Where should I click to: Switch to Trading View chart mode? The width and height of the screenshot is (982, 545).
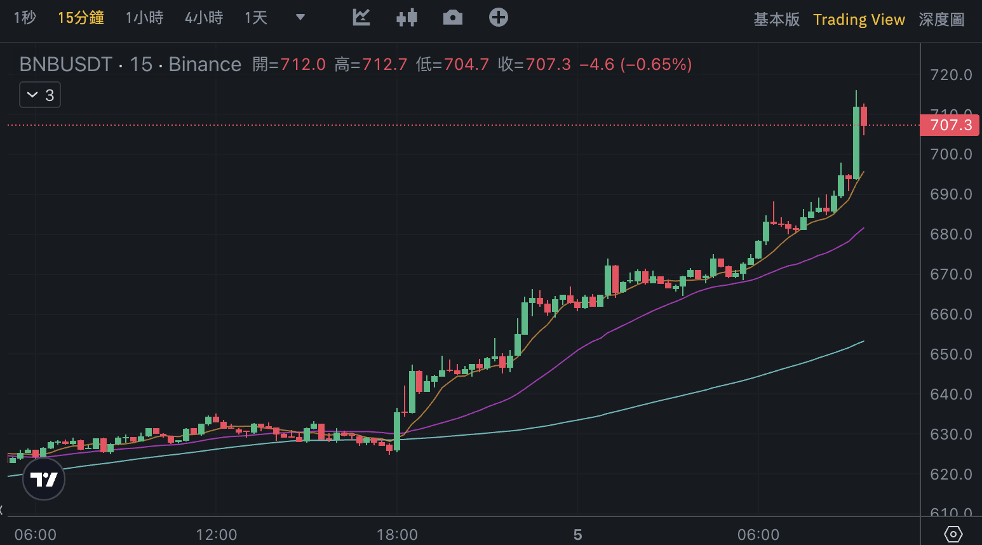point(859,20)
